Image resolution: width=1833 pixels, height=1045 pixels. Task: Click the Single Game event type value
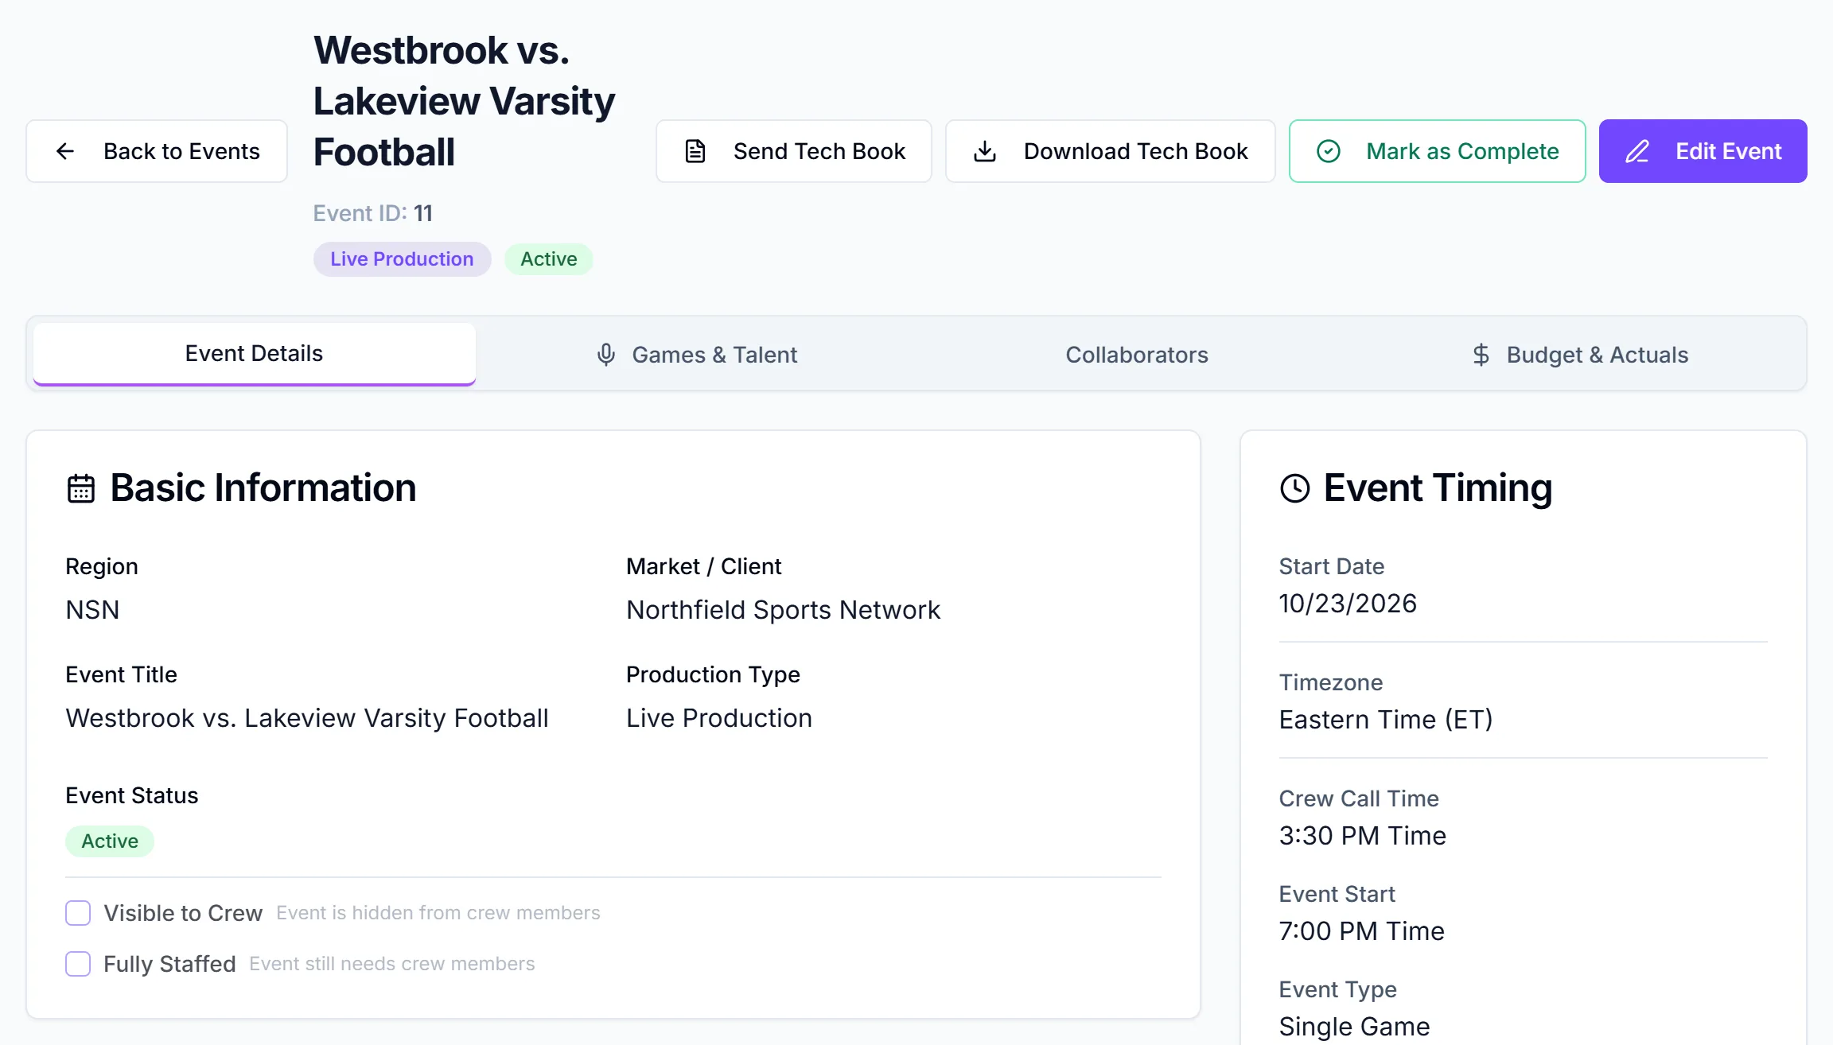(1355, 1027)
